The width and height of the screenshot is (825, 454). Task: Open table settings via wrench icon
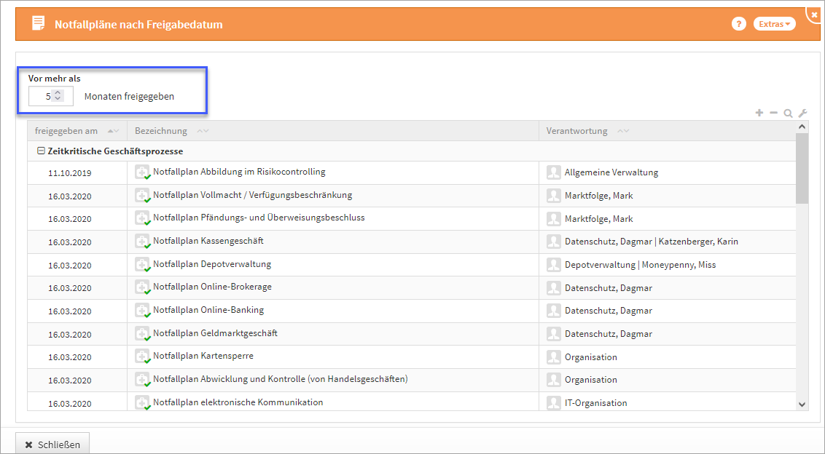[802, 113]
